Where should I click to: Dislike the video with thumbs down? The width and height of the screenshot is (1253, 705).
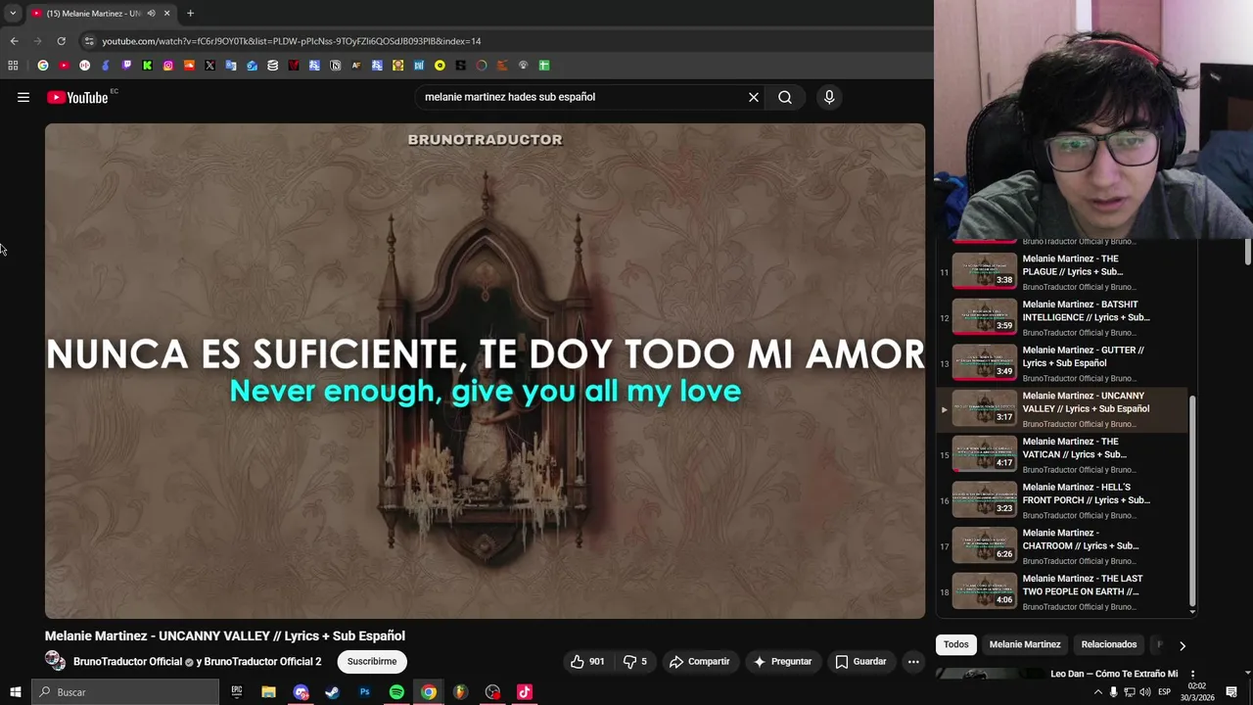pos(635,662)
